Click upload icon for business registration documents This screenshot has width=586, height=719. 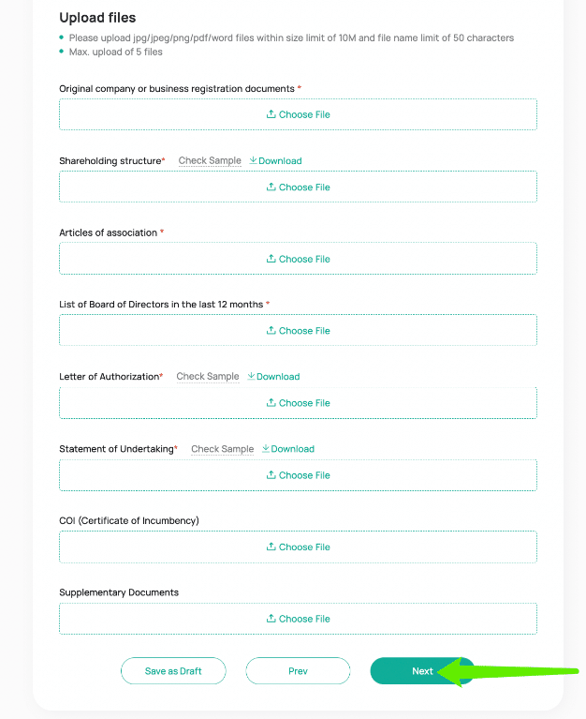pos(271,113)
